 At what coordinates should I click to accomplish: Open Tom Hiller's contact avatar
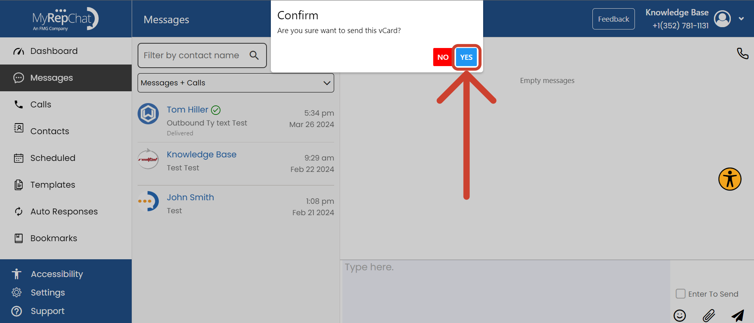(x=148, y=114)
